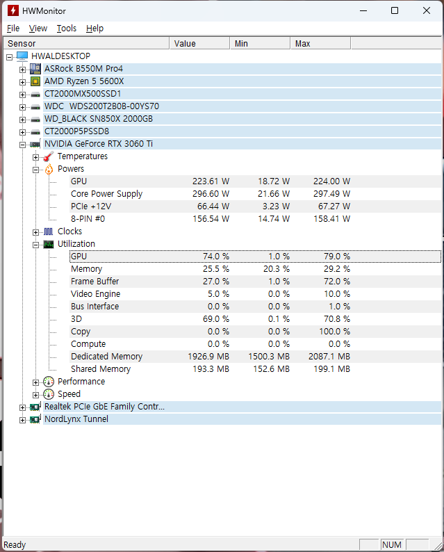444x552 pixels.
Task: Collapse the Powers section
Action: (36, 169)
